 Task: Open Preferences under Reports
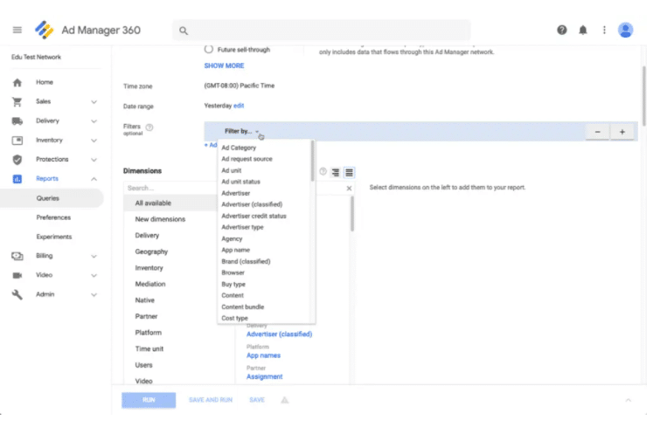click(x=53, y=217)
